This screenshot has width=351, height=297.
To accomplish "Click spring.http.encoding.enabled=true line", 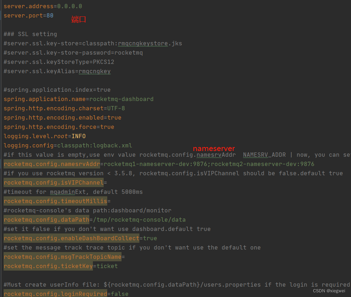I will tap(63, 118).
